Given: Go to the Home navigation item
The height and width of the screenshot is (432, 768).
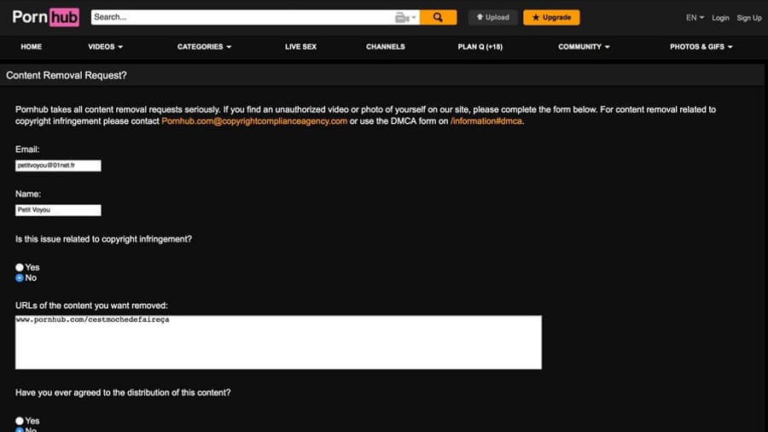Looking at the screenshot, I should [31, 47].
